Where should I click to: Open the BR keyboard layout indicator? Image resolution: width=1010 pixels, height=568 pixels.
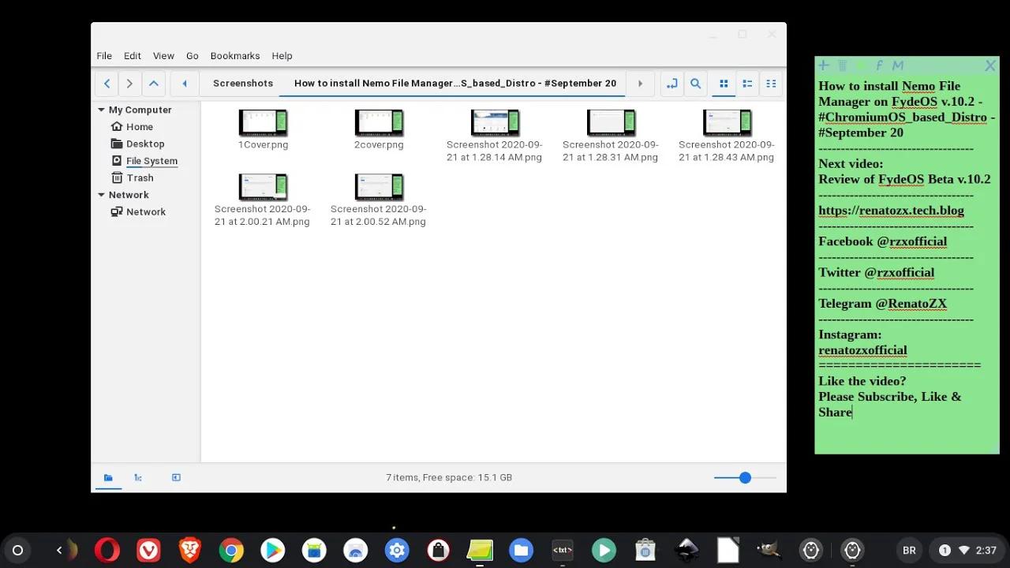point(909,551)
